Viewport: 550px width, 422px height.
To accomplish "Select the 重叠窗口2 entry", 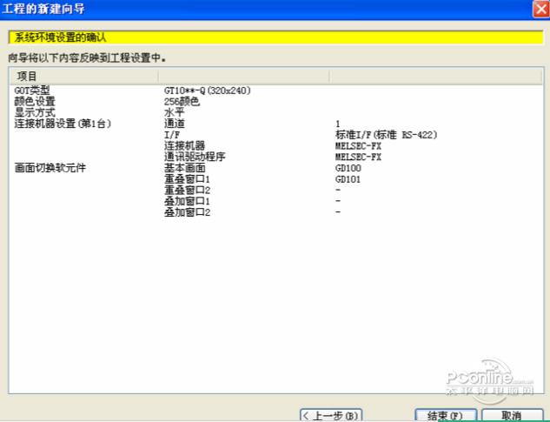I will pos(187,190).
